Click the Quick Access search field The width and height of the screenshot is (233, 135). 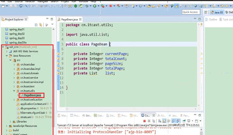[x=191, y=12]
